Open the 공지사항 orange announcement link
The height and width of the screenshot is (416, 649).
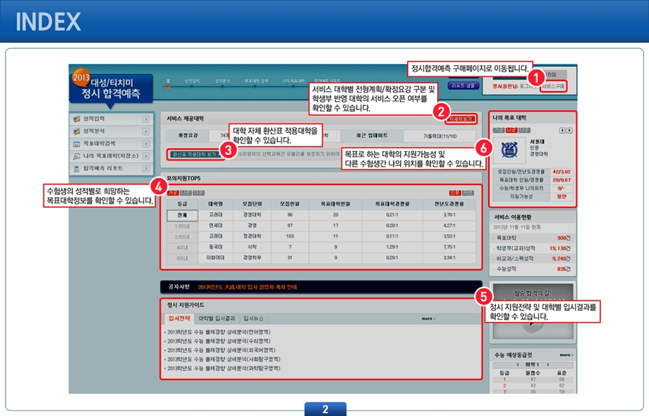[247, 287]
